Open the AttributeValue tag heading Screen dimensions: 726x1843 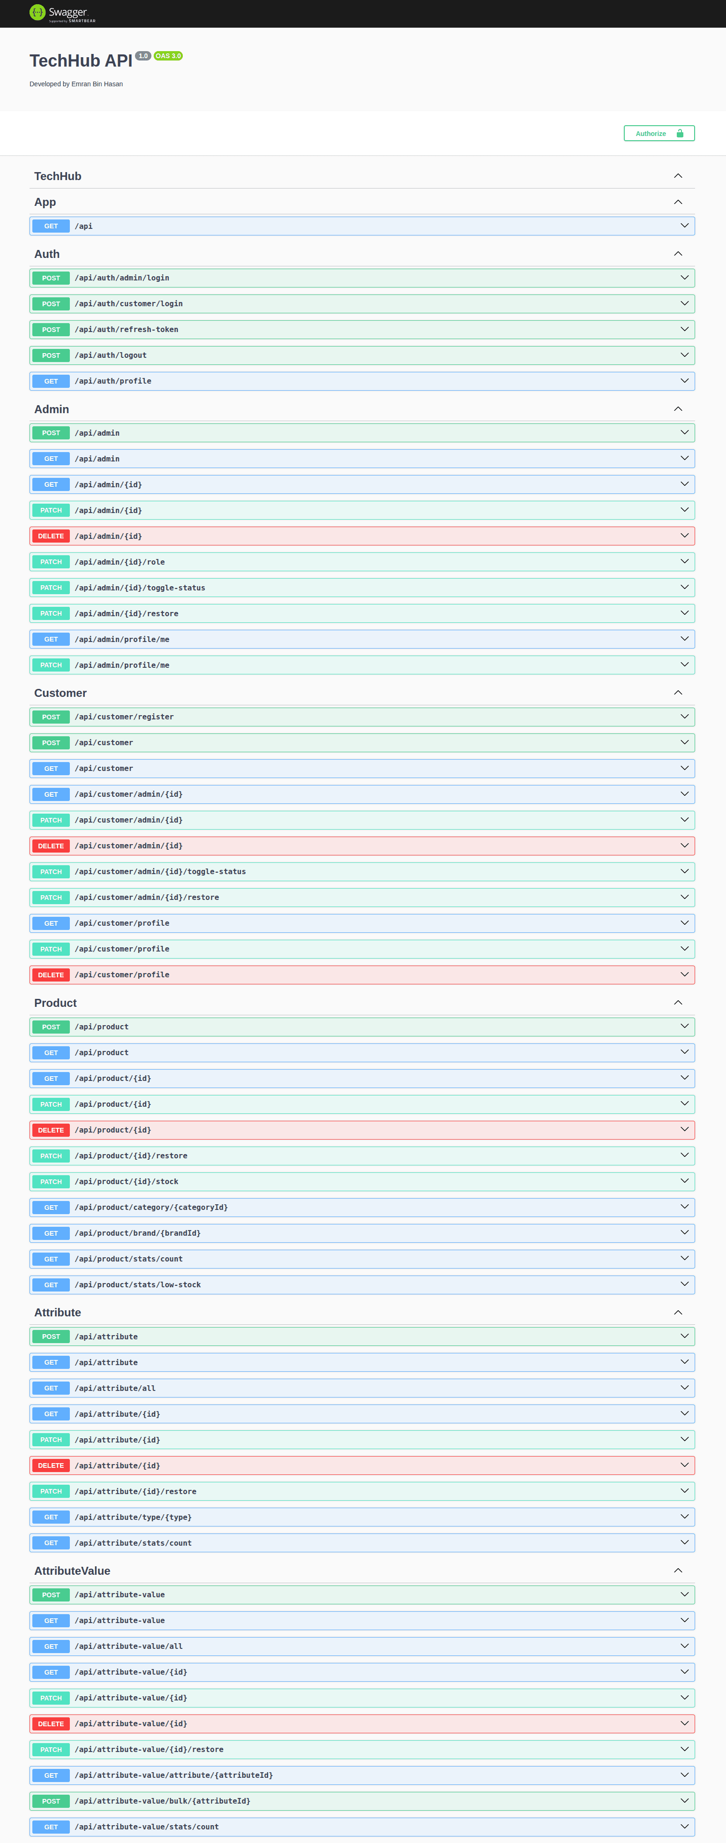[72, 1571]
